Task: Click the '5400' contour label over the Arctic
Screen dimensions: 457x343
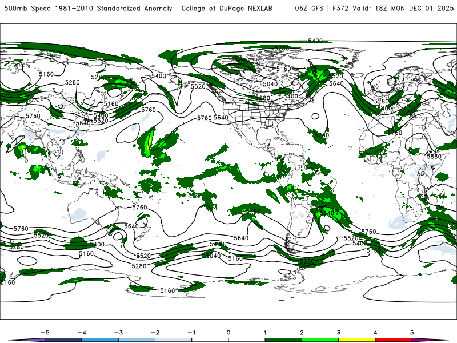Action: click(x=315, y=41)
